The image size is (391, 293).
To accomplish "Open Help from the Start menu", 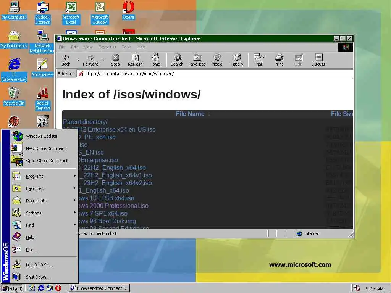I will tap(44, 237).
